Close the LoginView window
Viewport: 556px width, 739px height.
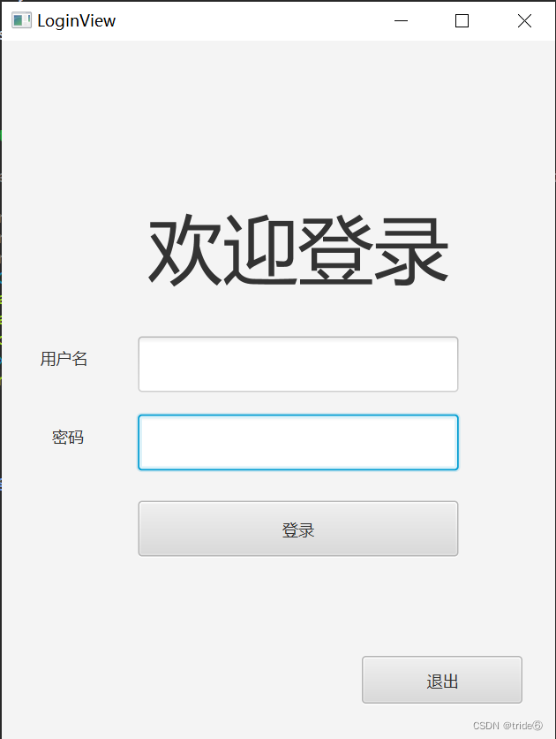(x=524, y=20)
